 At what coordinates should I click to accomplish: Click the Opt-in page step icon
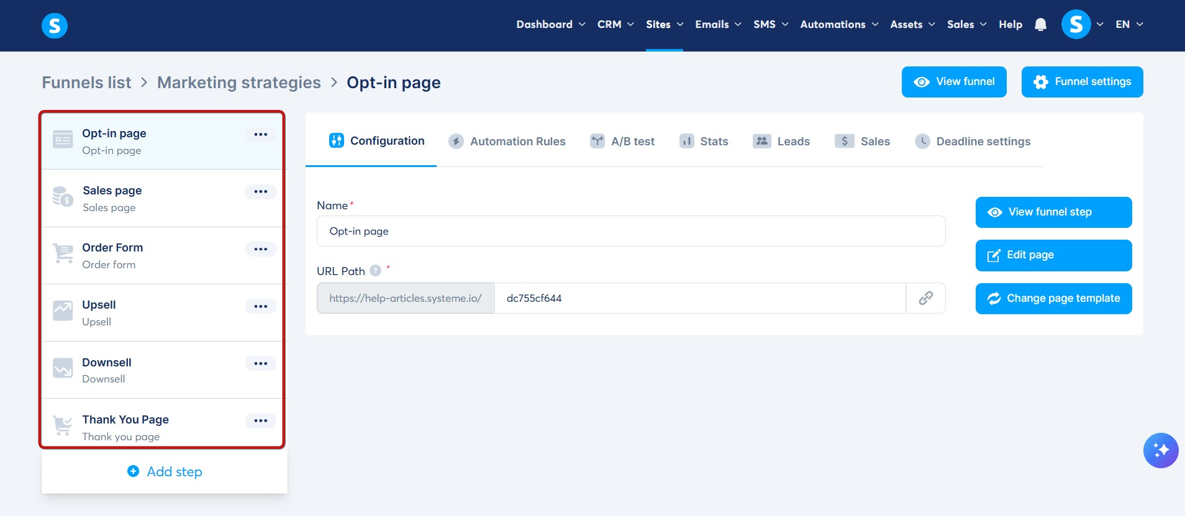pyautogui.click(x=63, y=140)
